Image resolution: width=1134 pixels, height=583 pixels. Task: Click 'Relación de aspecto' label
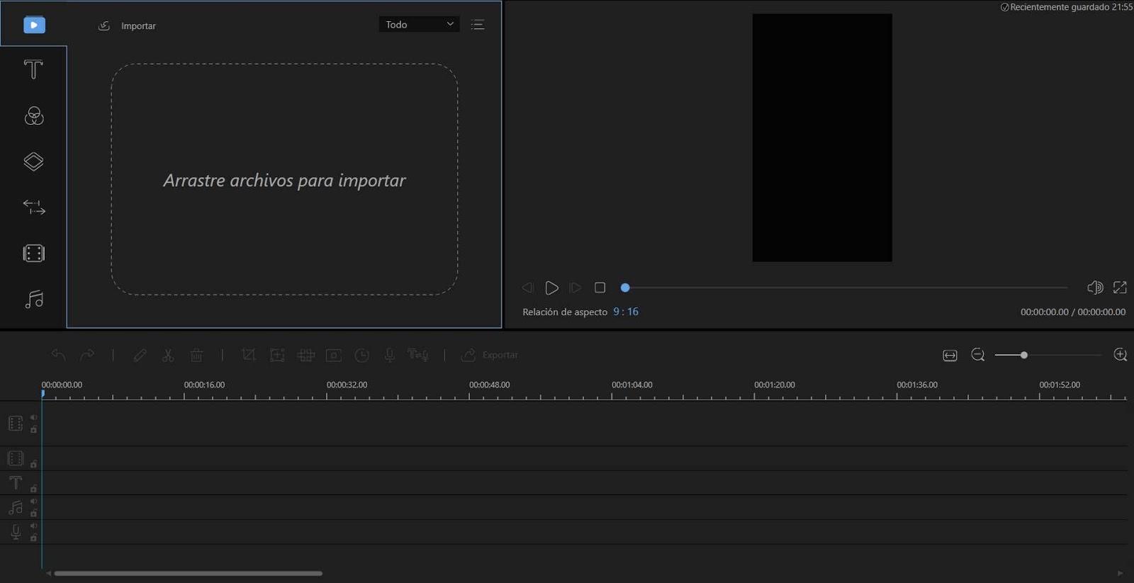click(x=565, y=312)
